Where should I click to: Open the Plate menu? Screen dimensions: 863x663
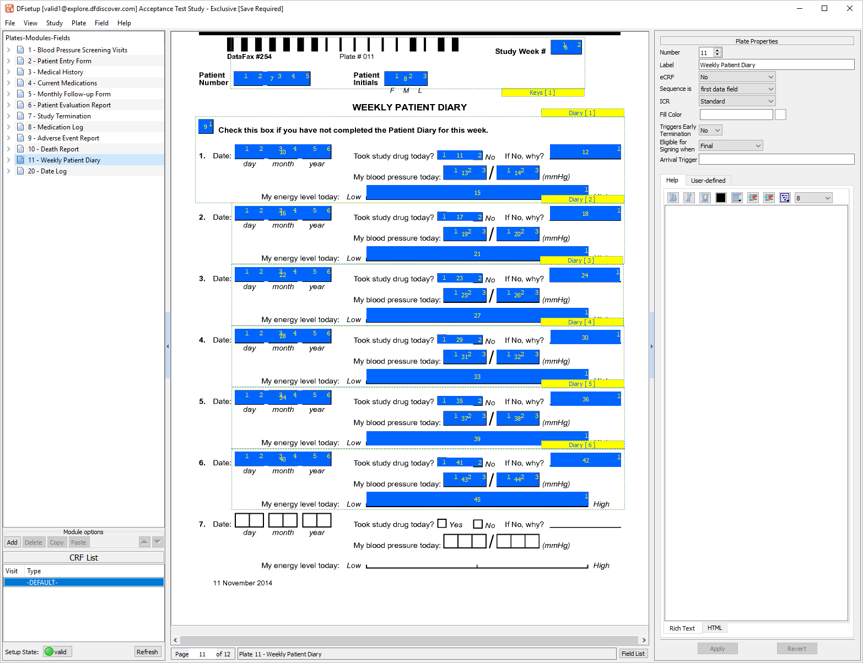coord(79,23)
